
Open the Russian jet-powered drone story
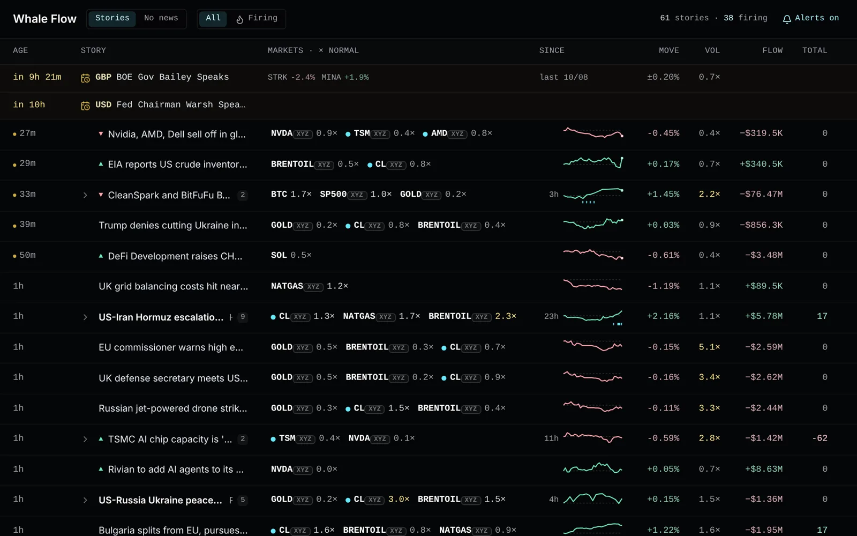click(173, 408)
